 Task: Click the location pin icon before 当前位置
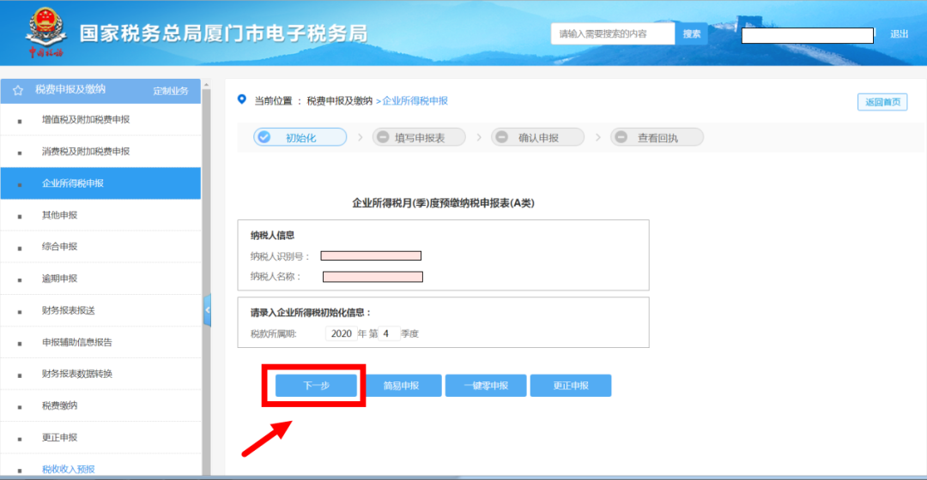[x=242, y=99]
